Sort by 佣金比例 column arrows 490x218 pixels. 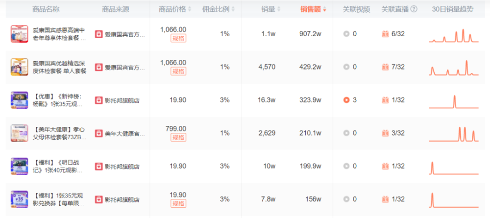[233, 9]
